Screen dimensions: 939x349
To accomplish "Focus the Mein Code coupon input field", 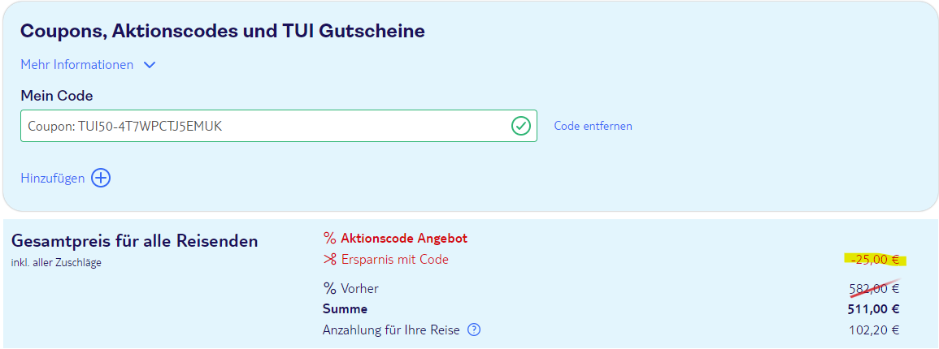I will 279,126.
